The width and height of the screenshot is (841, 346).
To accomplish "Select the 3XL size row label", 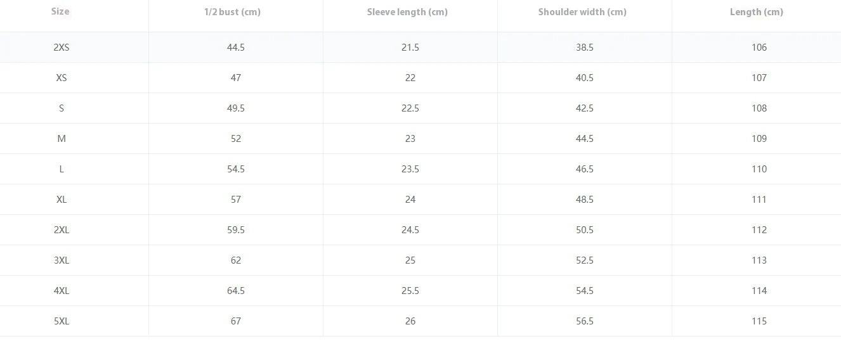I will (62, 260).
